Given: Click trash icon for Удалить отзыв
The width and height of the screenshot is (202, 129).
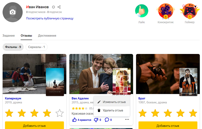Looking at the screenshot, I should [x=99, y=110].
